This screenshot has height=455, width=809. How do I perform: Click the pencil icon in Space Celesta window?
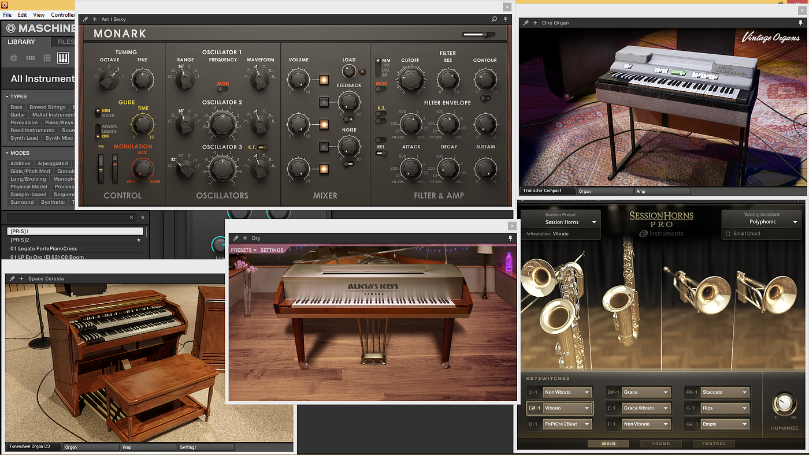pos(12,278)
